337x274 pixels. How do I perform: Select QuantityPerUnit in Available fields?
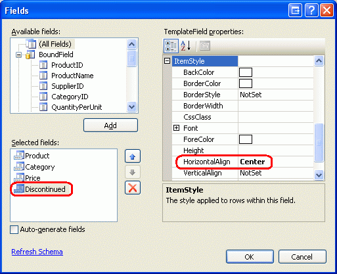77,107
